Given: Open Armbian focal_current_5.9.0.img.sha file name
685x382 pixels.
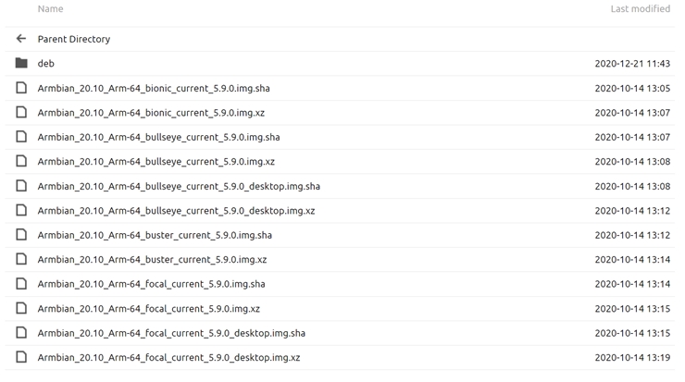Looking at the screenshot, I should [151, 284].
